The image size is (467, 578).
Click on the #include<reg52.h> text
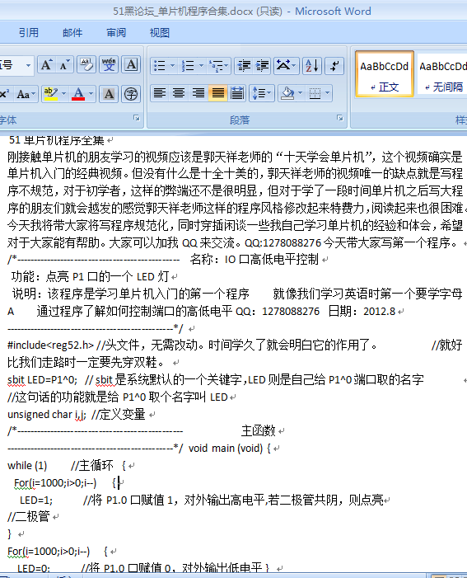click(51, 345)
